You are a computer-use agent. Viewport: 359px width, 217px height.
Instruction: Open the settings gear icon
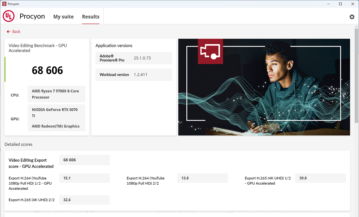(352, 17)
